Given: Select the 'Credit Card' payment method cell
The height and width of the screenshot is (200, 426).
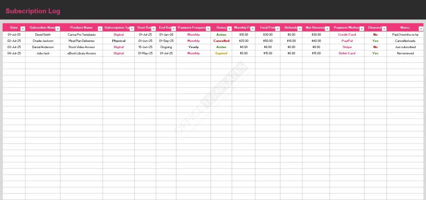Looking at the screenshot, I should tap(347, 35).
